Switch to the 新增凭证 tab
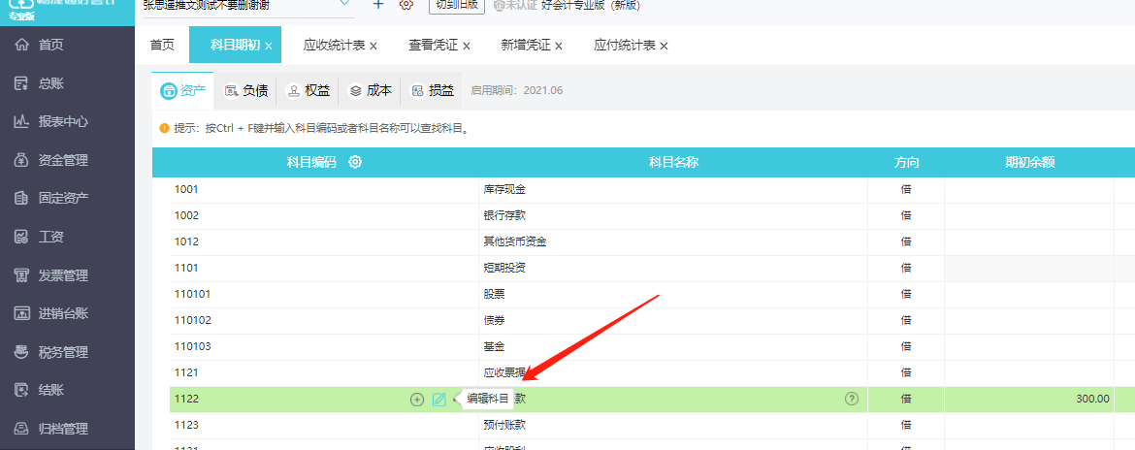Viewport: 1135px width, 450px height. [x=526, y=46]
